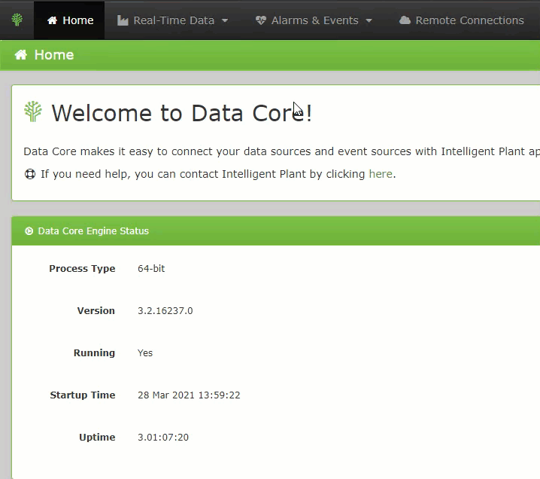Select the version number 3.2.16237.0
The image size is (540, 479).
coord(165,311)
